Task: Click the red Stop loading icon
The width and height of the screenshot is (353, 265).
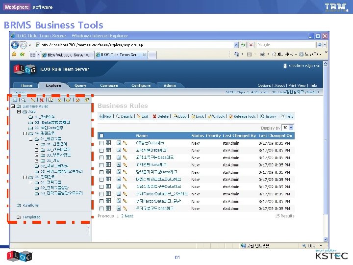Action: tap(251, 45)
